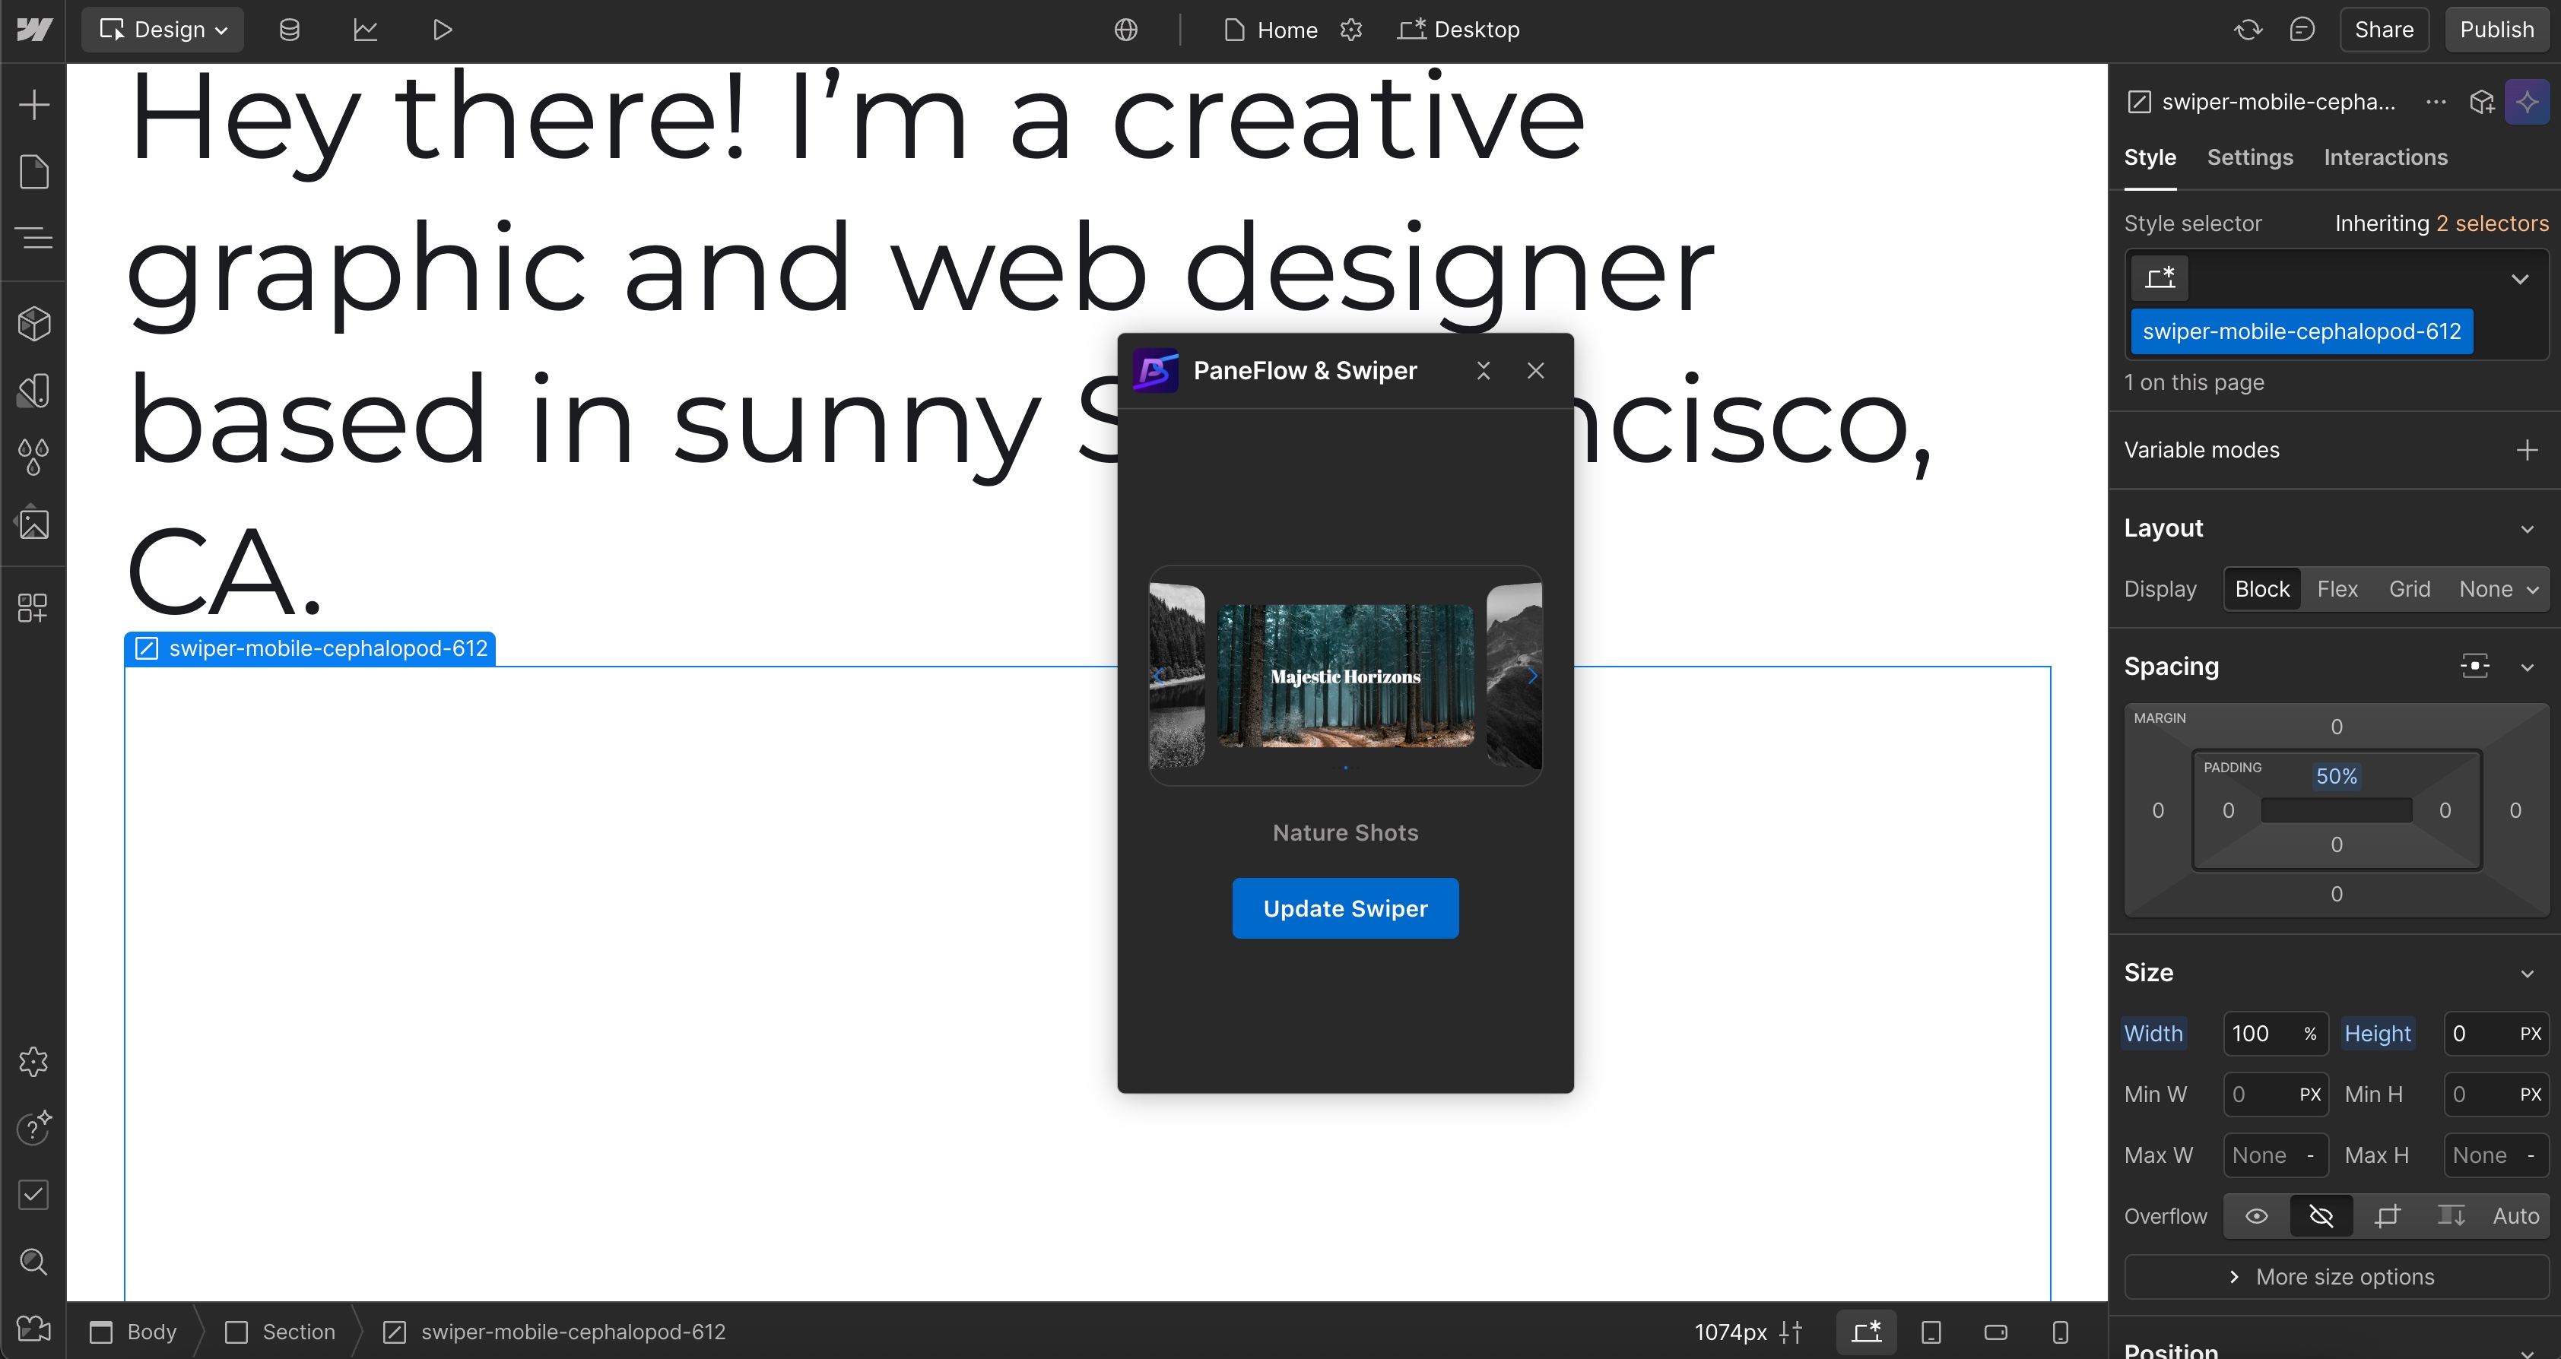
Task: Click the Preview play button
Action: 443,30
